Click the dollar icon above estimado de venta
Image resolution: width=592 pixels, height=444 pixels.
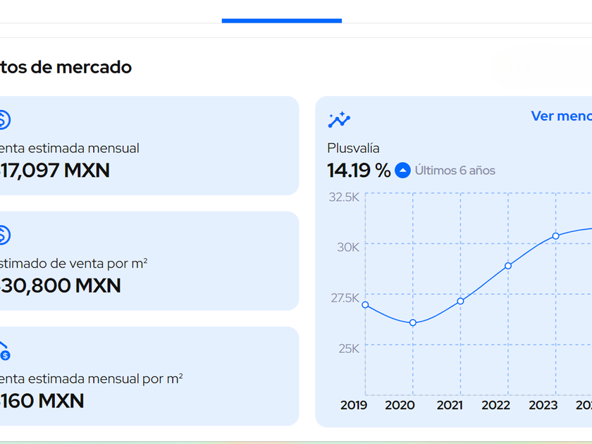pos(4,235)
